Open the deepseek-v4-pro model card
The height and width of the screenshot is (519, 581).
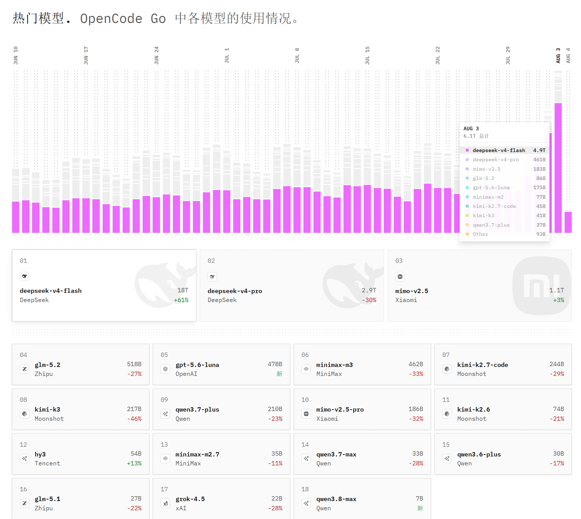click(292, 285)
